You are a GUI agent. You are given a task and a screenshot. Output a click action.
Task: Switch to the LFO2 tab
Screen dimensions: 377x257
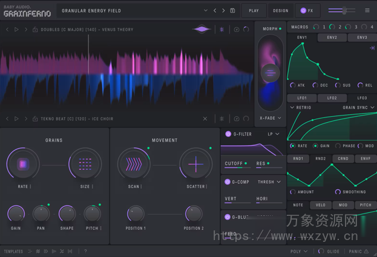point(332,98)
